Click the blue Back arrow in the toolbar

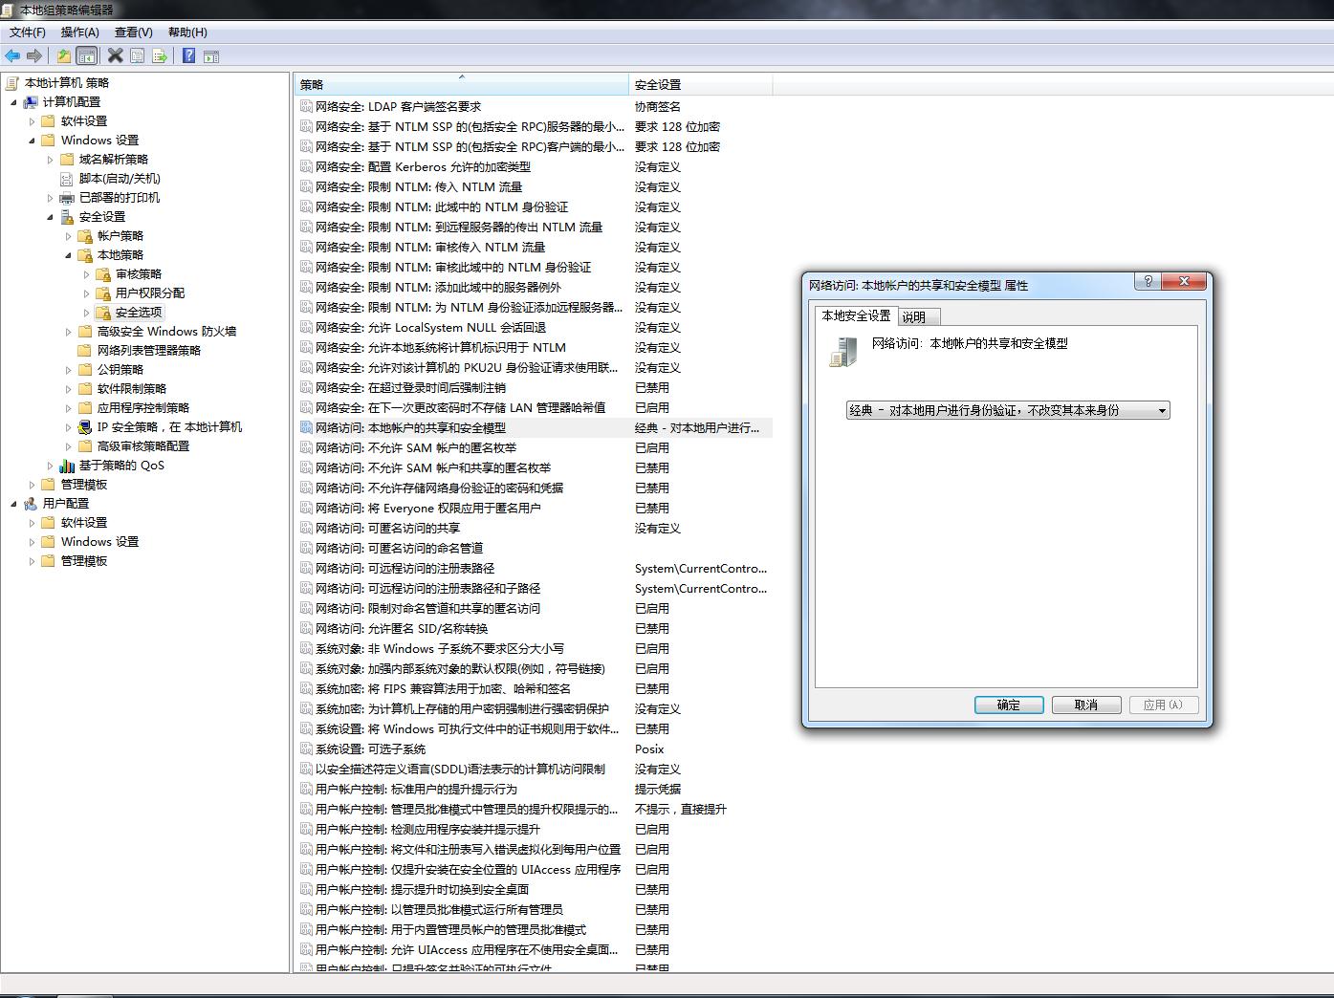click(x=12, y=56)
